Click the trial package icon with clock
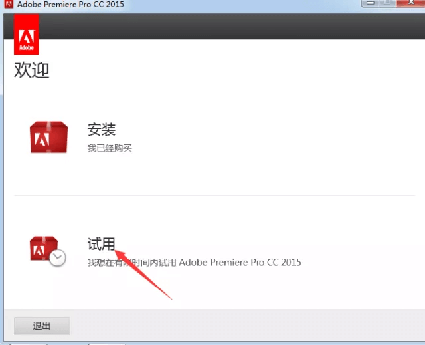This screenshot has width=425, height=345. pyautogui.click(x=48, y=251)
